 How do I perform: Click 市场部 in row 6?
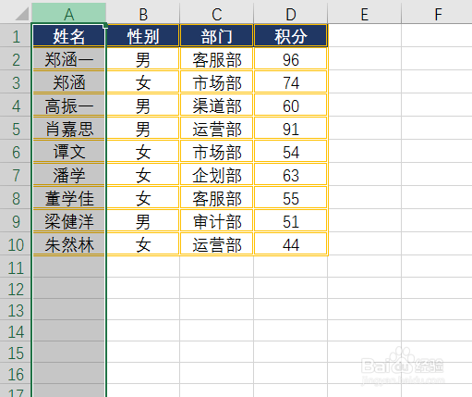(x=217, y=152)
